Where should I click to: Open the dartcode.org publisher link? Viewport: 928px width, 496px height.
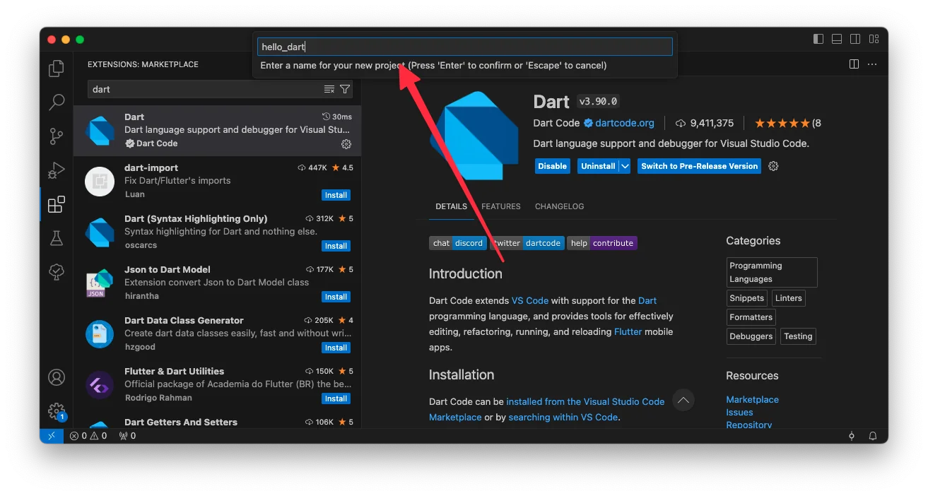pyautogui.click(x=625, y=123)
